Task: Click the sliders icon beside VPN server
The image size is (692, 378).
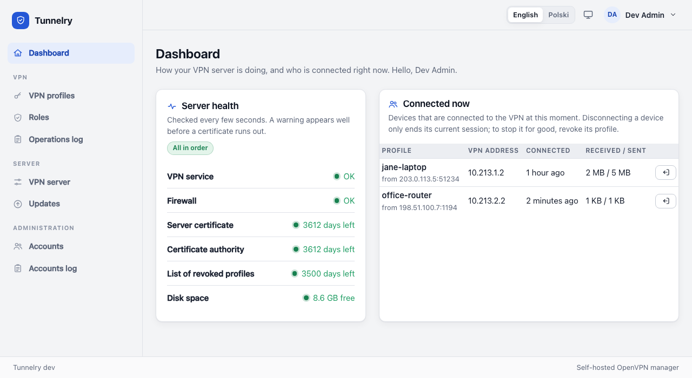Action: click(x=18, y=182)
